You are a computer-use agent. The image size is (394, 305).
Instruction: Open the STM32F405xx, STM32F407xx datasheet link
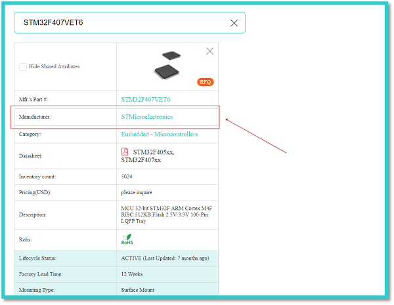[x=148, y=155]
